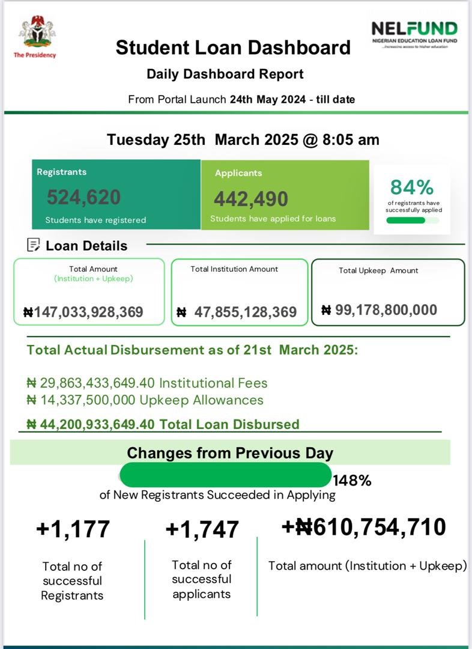Click the +₦610,754,710 total amount figure
The width and height of the screenshot is (472, 649).
click(364, 527)
